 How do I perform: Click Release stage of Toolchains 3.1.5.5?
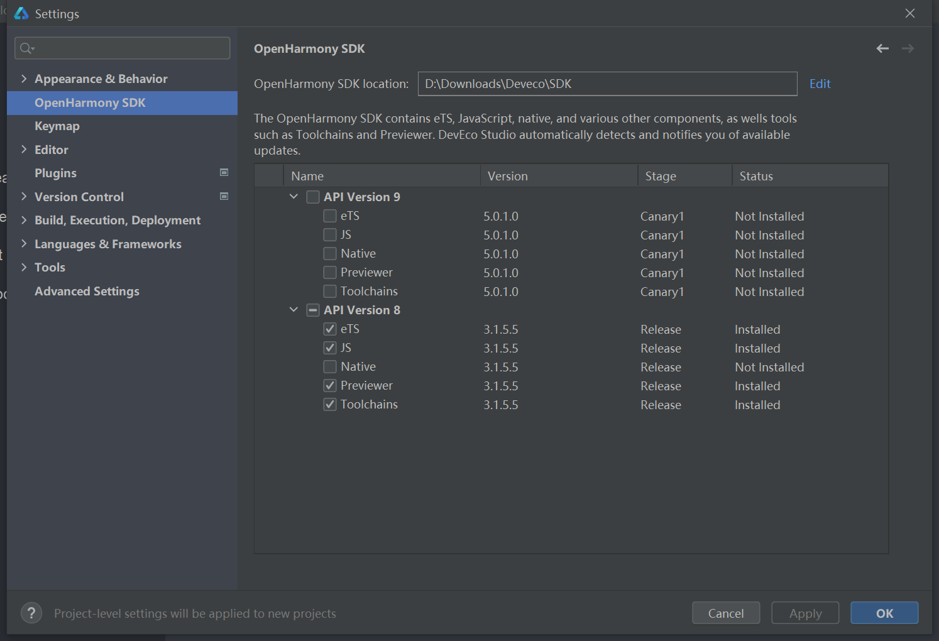coord(661,405)
